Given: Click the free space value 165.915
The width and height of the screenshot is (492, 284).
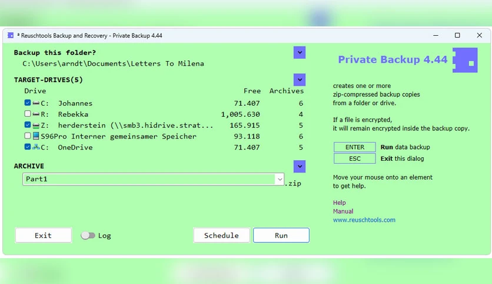Looking at the screenshot, I should tap(245, 126).
